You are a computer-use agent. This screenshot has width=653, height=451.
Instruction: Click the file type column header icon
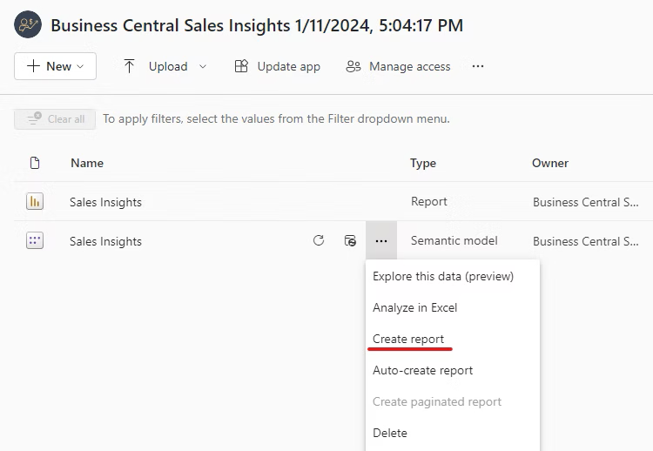pyautogui.click(x=35, y=163)
